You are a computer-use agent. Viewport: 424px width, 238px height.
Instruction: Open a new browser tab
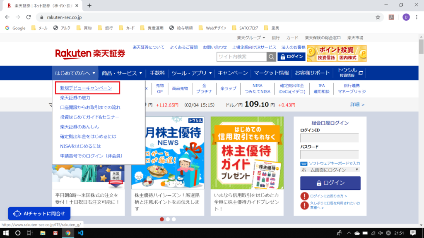pos(89,5)
